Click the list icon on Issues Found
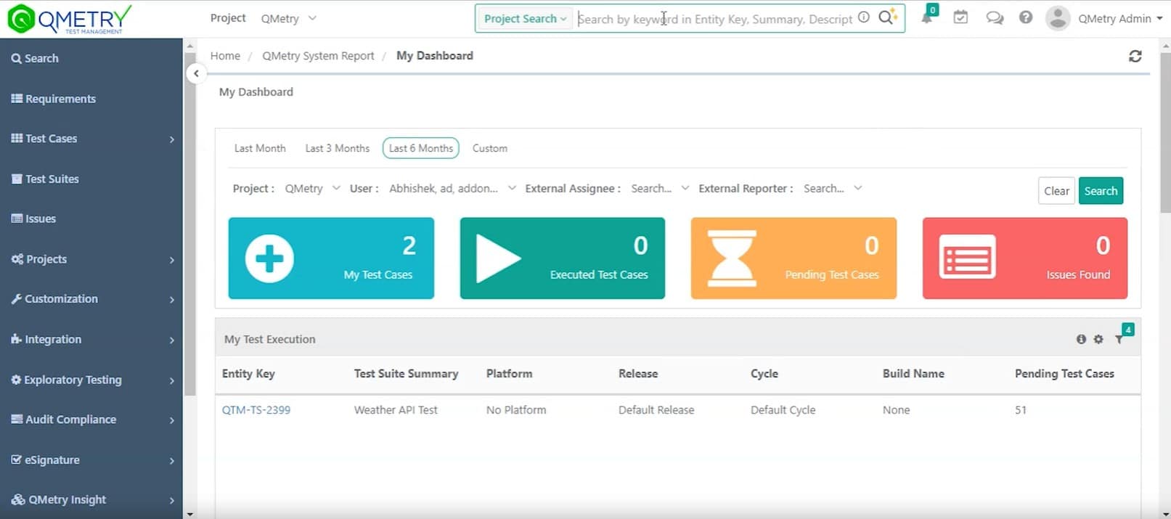1171x519 pixels. click(x=967, y=257)
